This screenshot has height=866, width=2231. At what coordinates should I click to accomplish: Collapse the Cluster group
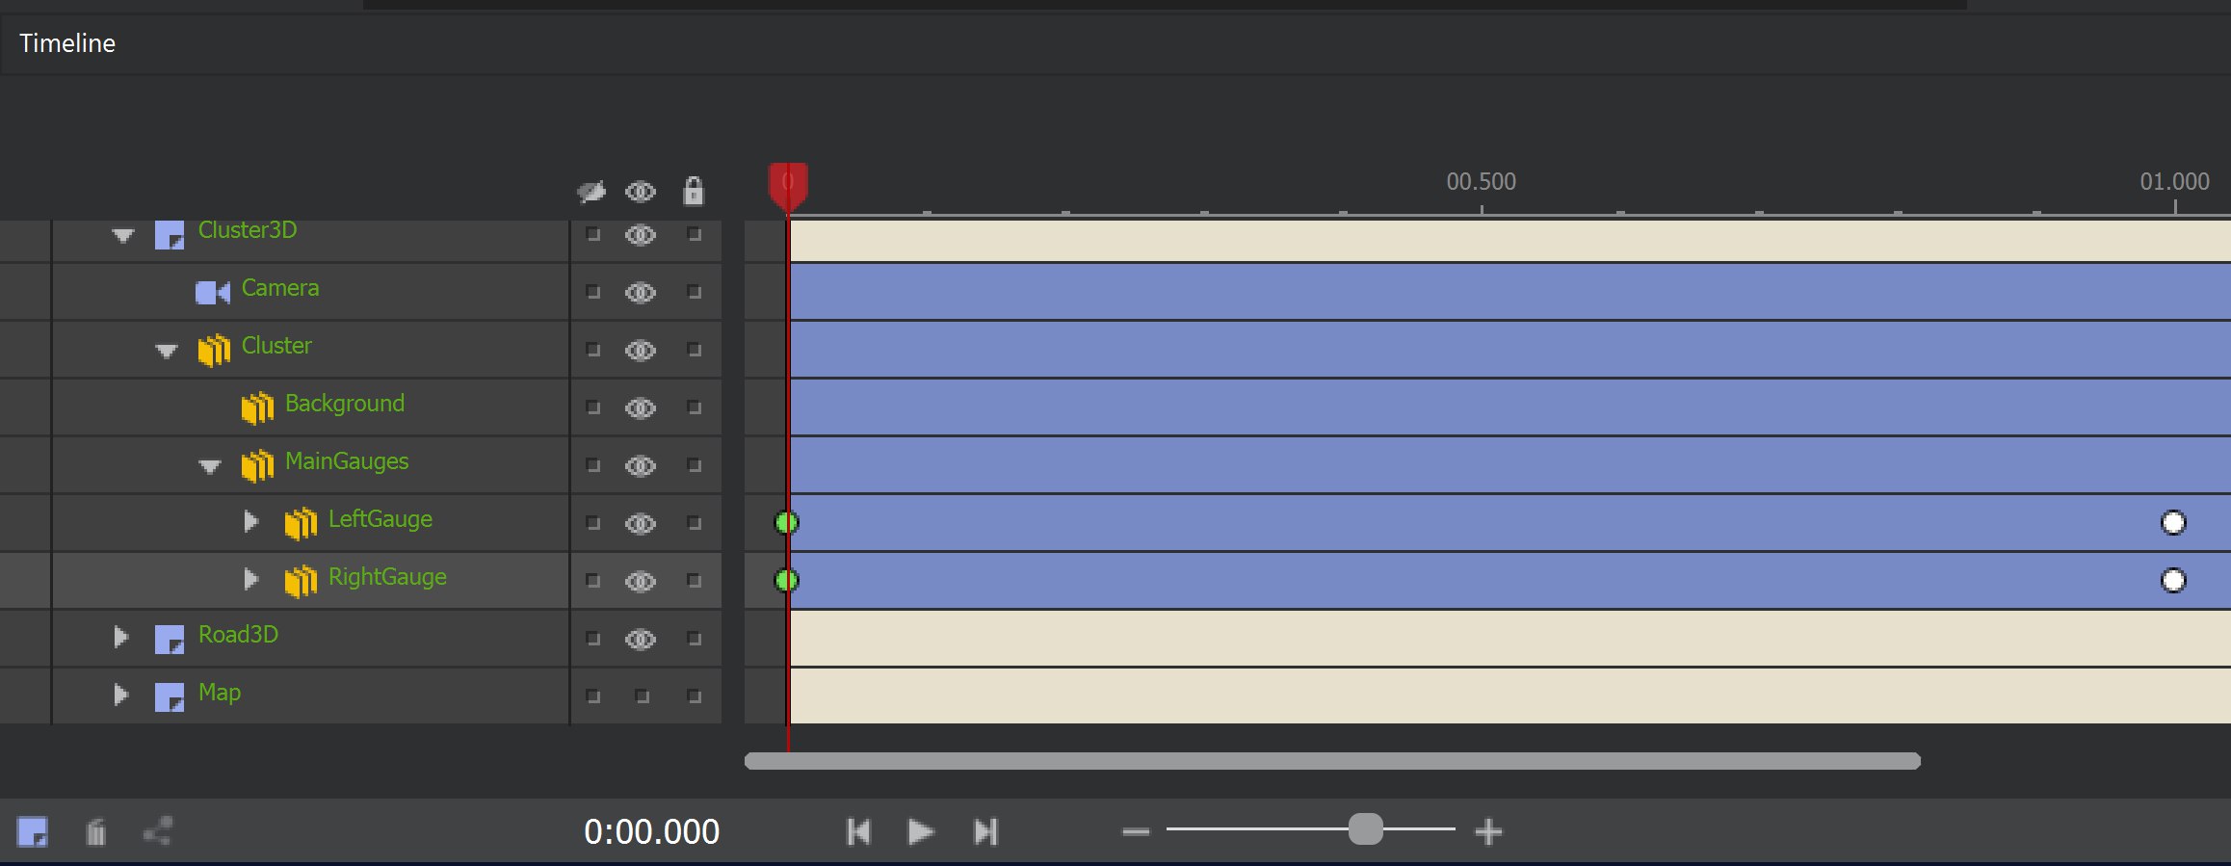coord(167,351)
